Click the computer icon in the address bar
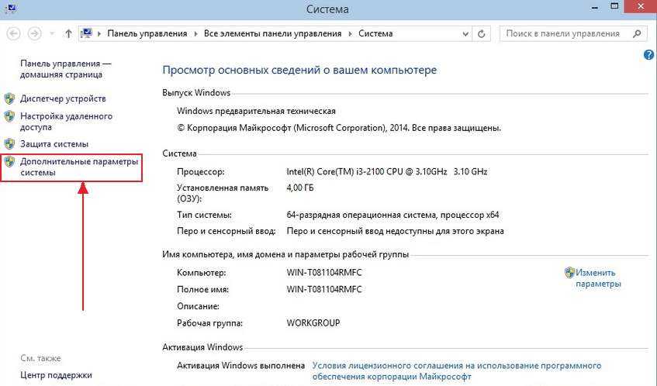Viewport: 657px width, 386px height. coord(87,34)
